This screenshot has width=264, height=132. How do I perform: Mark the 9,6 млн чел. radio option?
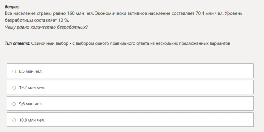click(14, 104)
